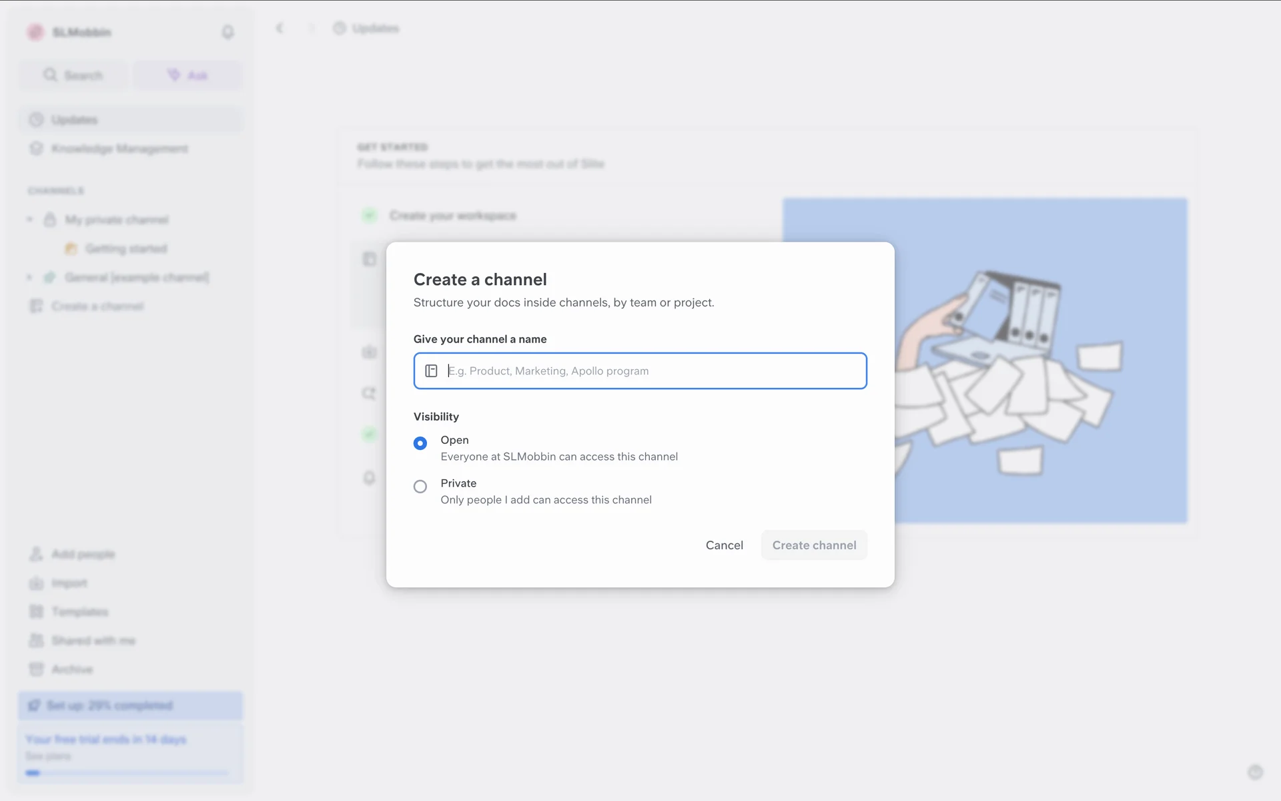The image size is (1281, 801).
Task: Toggle Create your workspace checkmark
Action: (x=369, y=216)
